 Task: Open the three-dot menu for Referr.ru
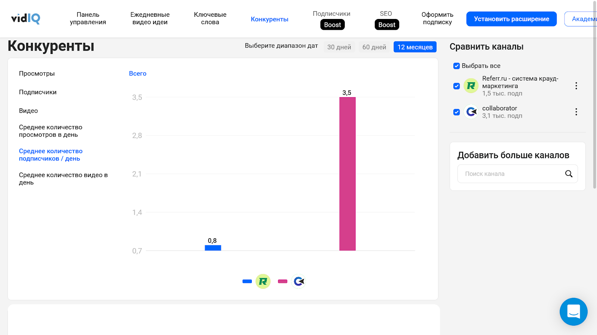pyautogui.click(x=576, y=86)
